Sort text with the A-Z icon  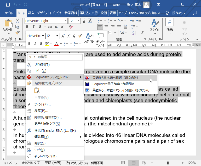134,33
